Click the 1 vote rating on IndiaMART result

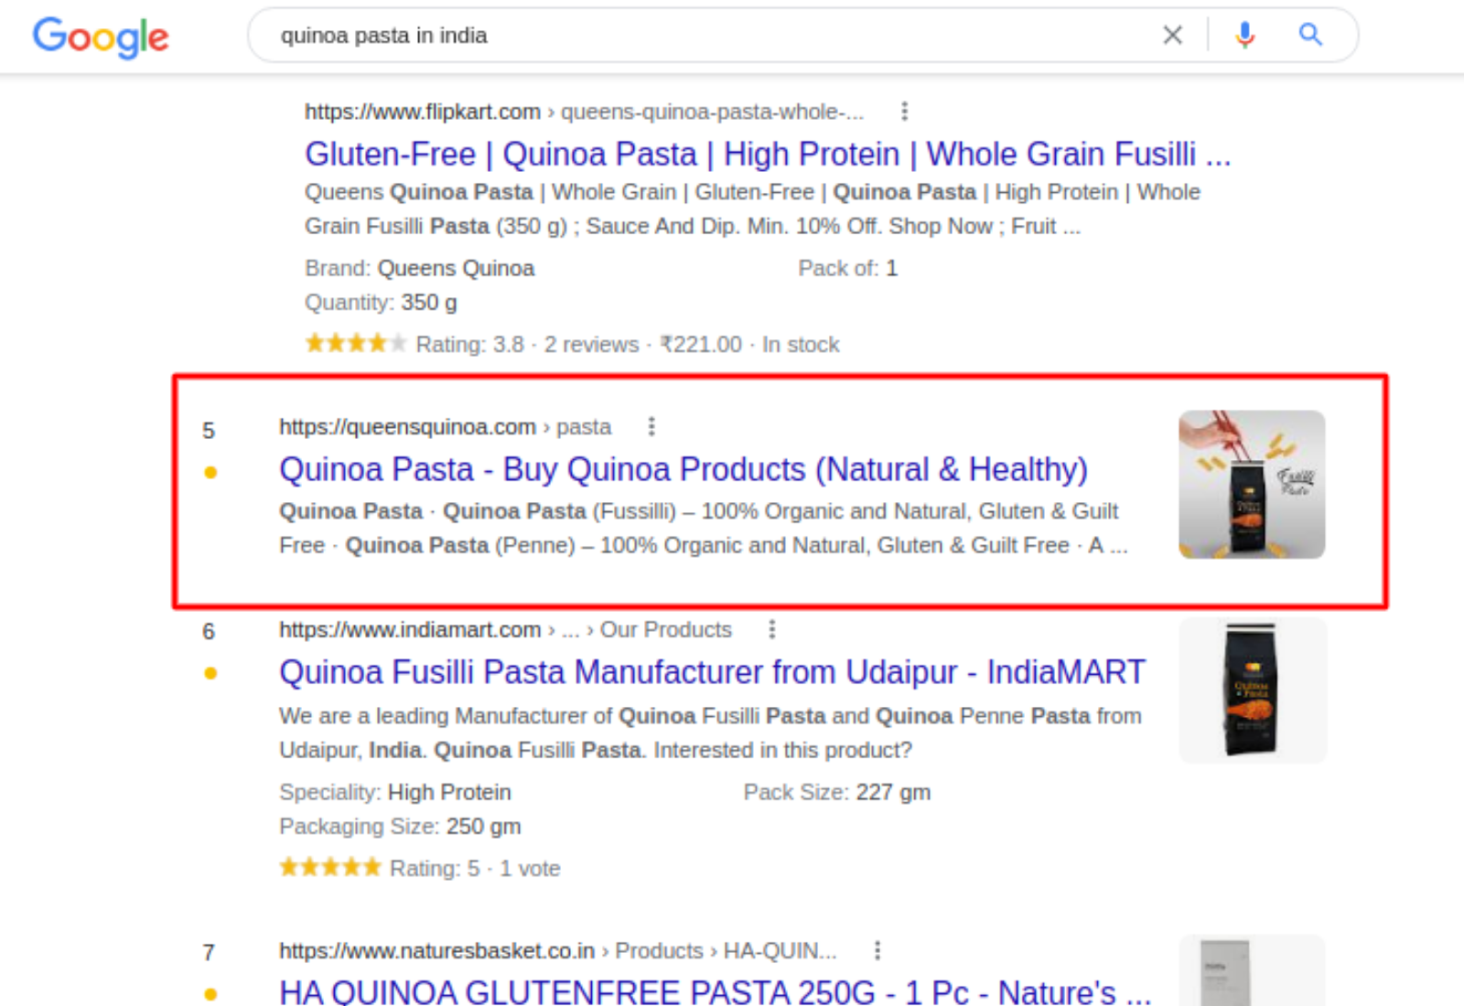(531, 868)
